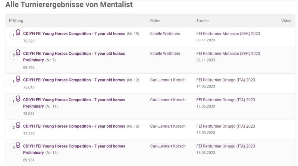The width and height of the screenshot is (298, 166).
Task: Click the Turnier column header
Action: point(203,21)
